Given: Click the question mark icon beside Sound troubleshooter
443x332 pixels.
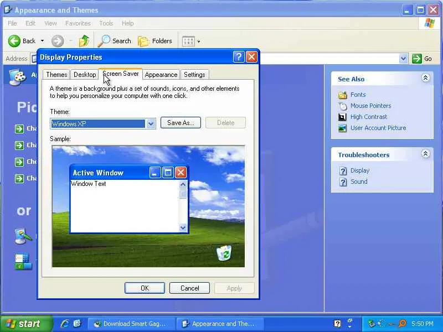Looking at the screenshot, I should (x=343, y=182).
